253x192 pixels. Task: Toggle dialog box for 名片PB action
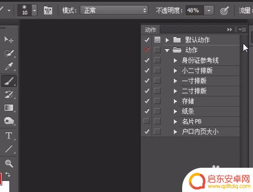(x=157, y=121)
